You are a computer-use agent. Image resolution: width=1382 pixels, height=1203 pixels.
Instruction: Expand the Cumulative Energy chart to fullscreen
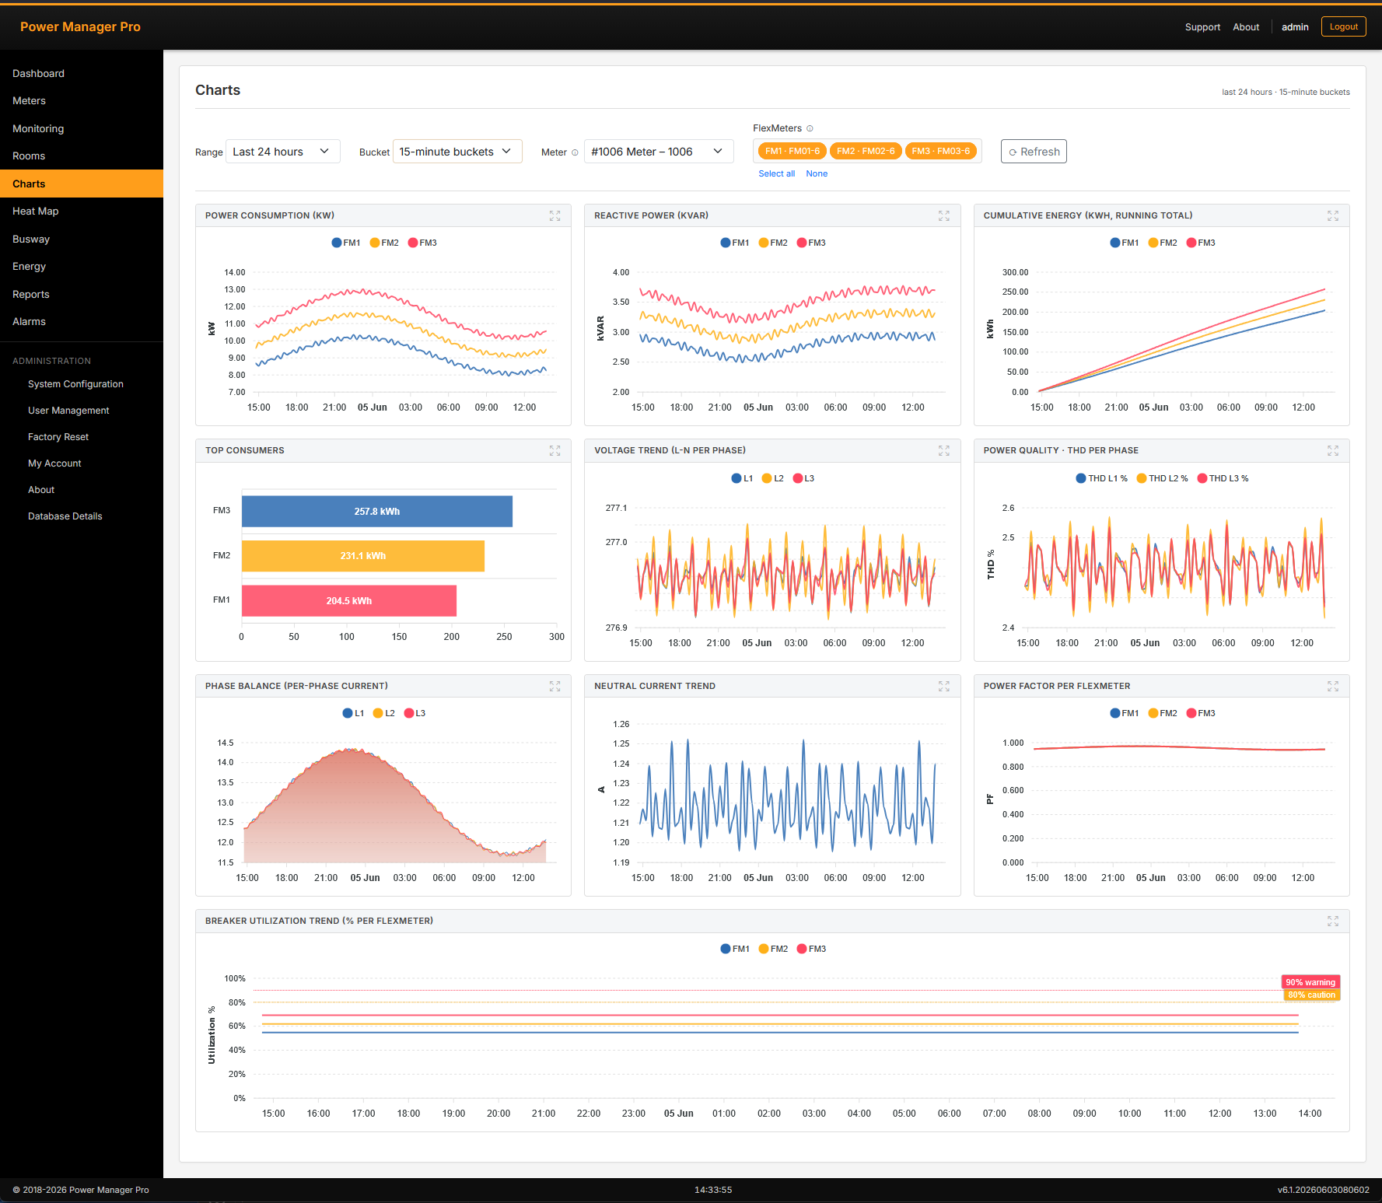pos(1333,215)
